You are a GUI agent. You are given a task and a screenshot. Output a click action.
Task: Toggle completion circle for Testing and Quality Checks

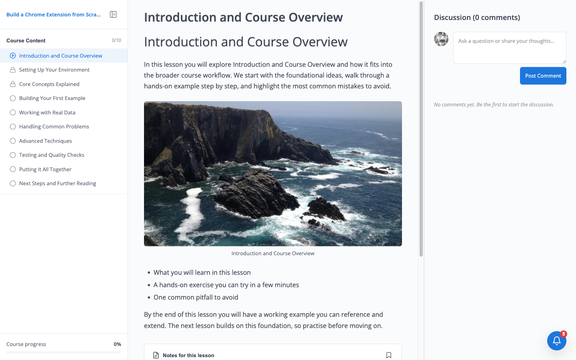click(13, 155)
